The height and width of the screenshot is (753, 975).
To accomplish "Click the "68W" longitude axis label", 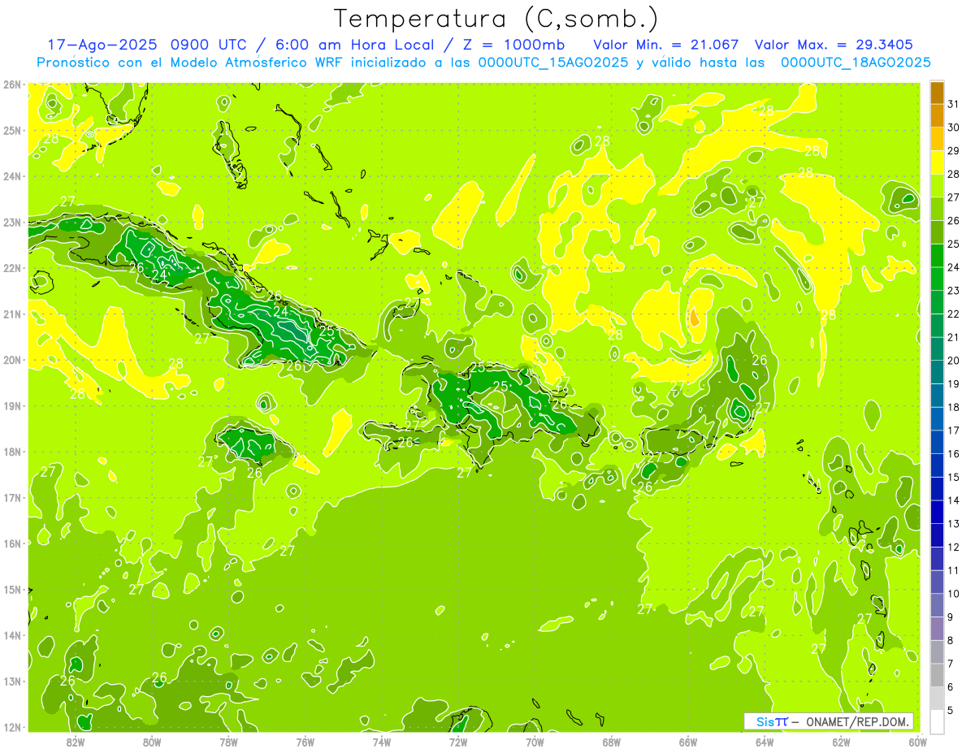I will (612, 742).
